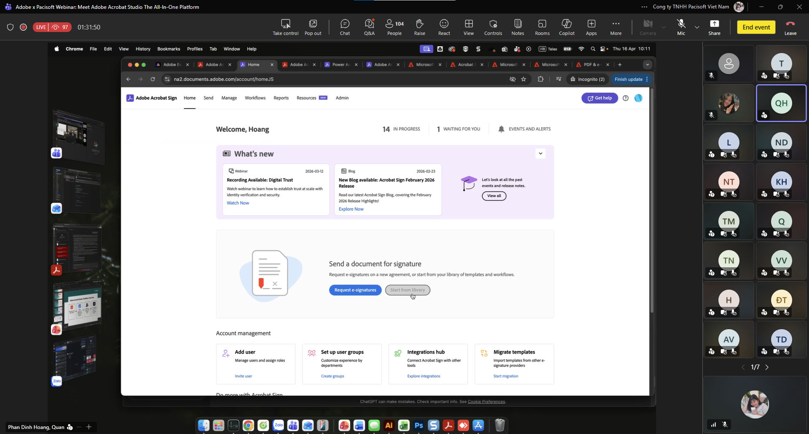Image resolution: width=809 pixels, height=434 pixels.
Task: Open the Rooms breakout panel
Action: [542, 27]
